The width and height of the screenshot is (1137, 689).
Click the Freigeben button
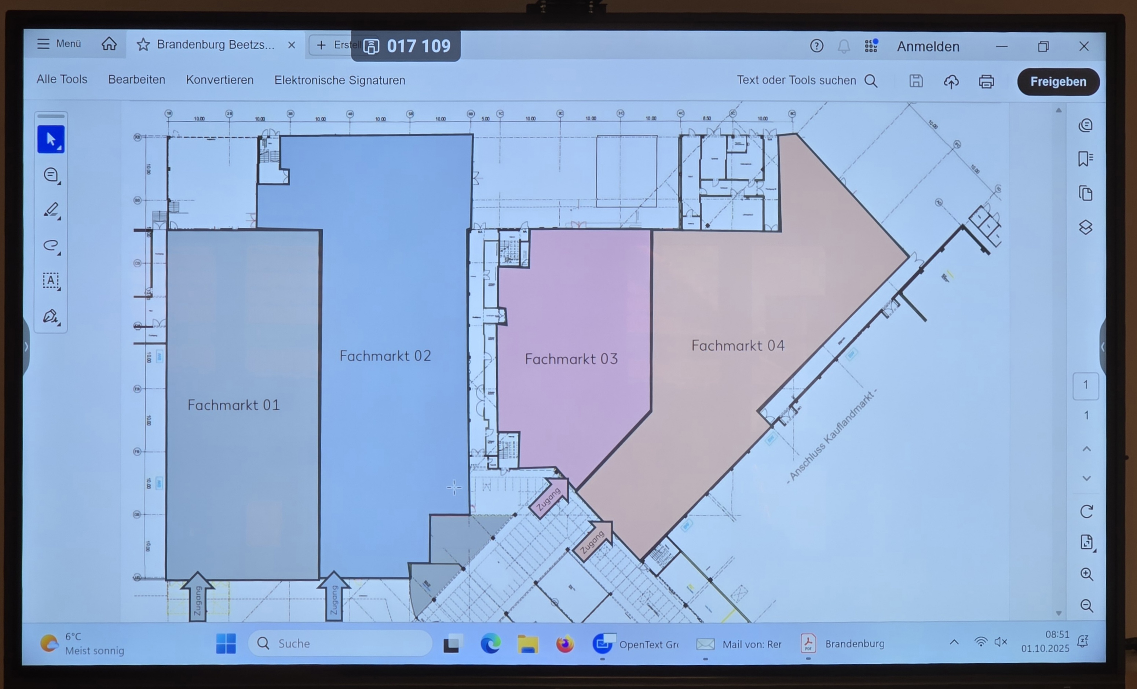point(1058,82)
